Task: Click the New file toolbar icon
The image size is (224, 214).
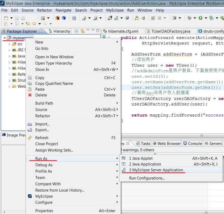Action: 6,18
